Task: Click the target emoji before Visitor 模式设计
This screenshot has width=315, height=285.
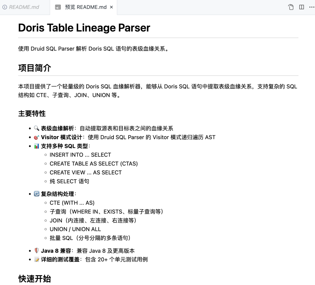Action: point(36,137)
